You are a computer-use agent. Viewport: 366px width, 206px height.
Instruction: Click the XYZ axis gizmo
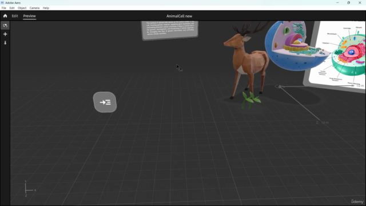coord(30,189)
